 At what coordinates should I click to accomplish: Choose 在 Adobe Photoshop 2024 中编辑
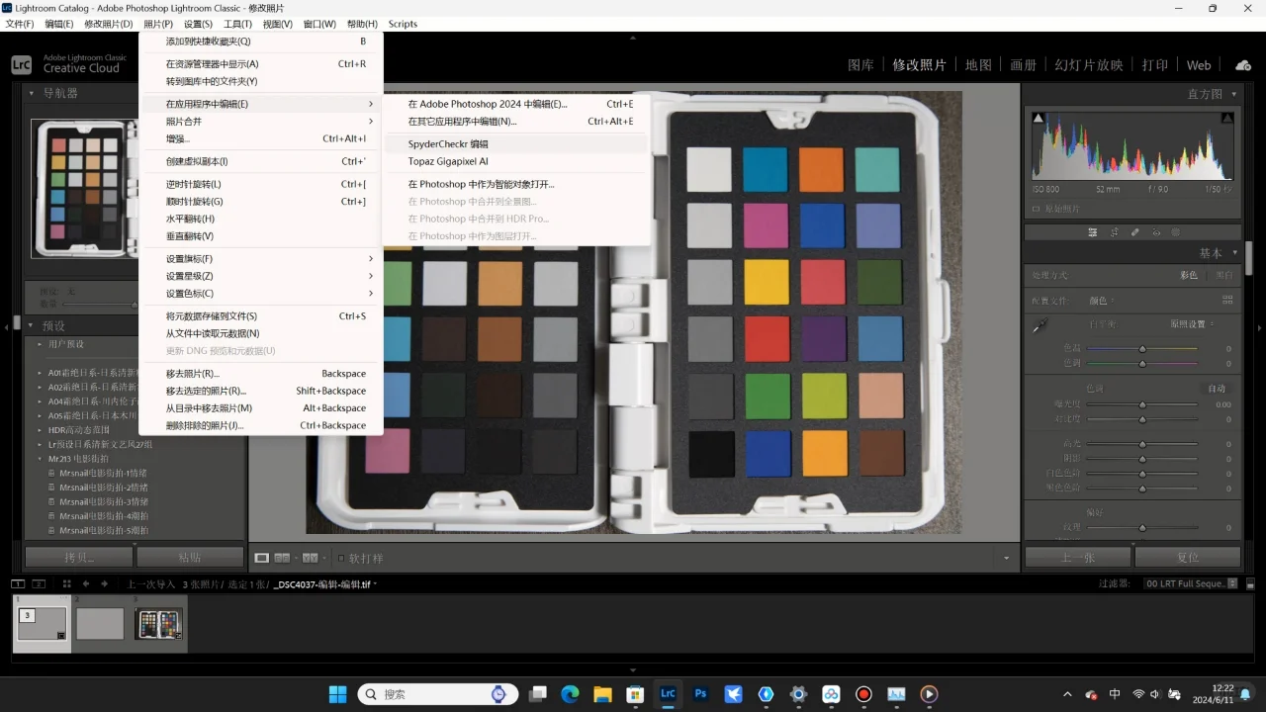click(515, 104)
